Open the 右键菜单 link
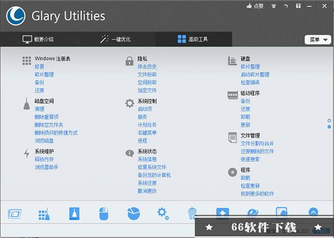 coord(147,133)
